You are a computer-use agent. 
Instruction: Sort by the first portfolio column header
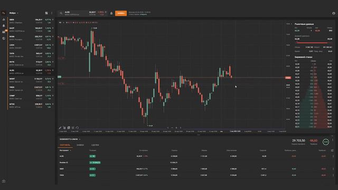[65, 150]
